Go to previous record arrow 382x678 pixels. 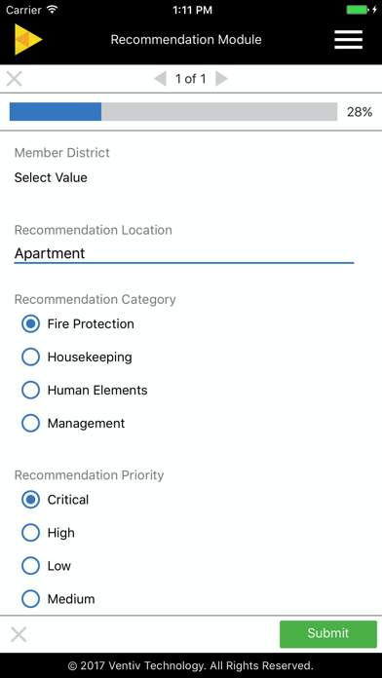tap(160, 79)
